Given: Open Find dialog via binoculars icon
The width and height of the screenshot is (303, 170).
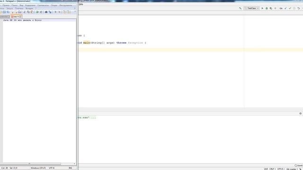Looking at the screenshot, I should coord(46,12).
